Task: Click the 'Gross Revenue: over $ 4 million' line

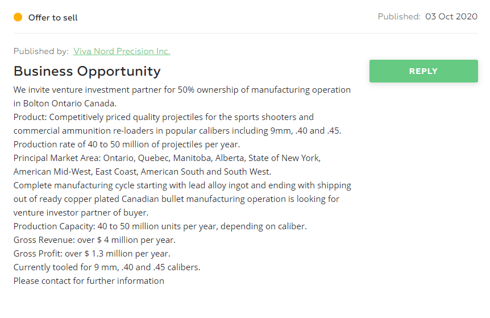Action: click(x=94, y=240)
